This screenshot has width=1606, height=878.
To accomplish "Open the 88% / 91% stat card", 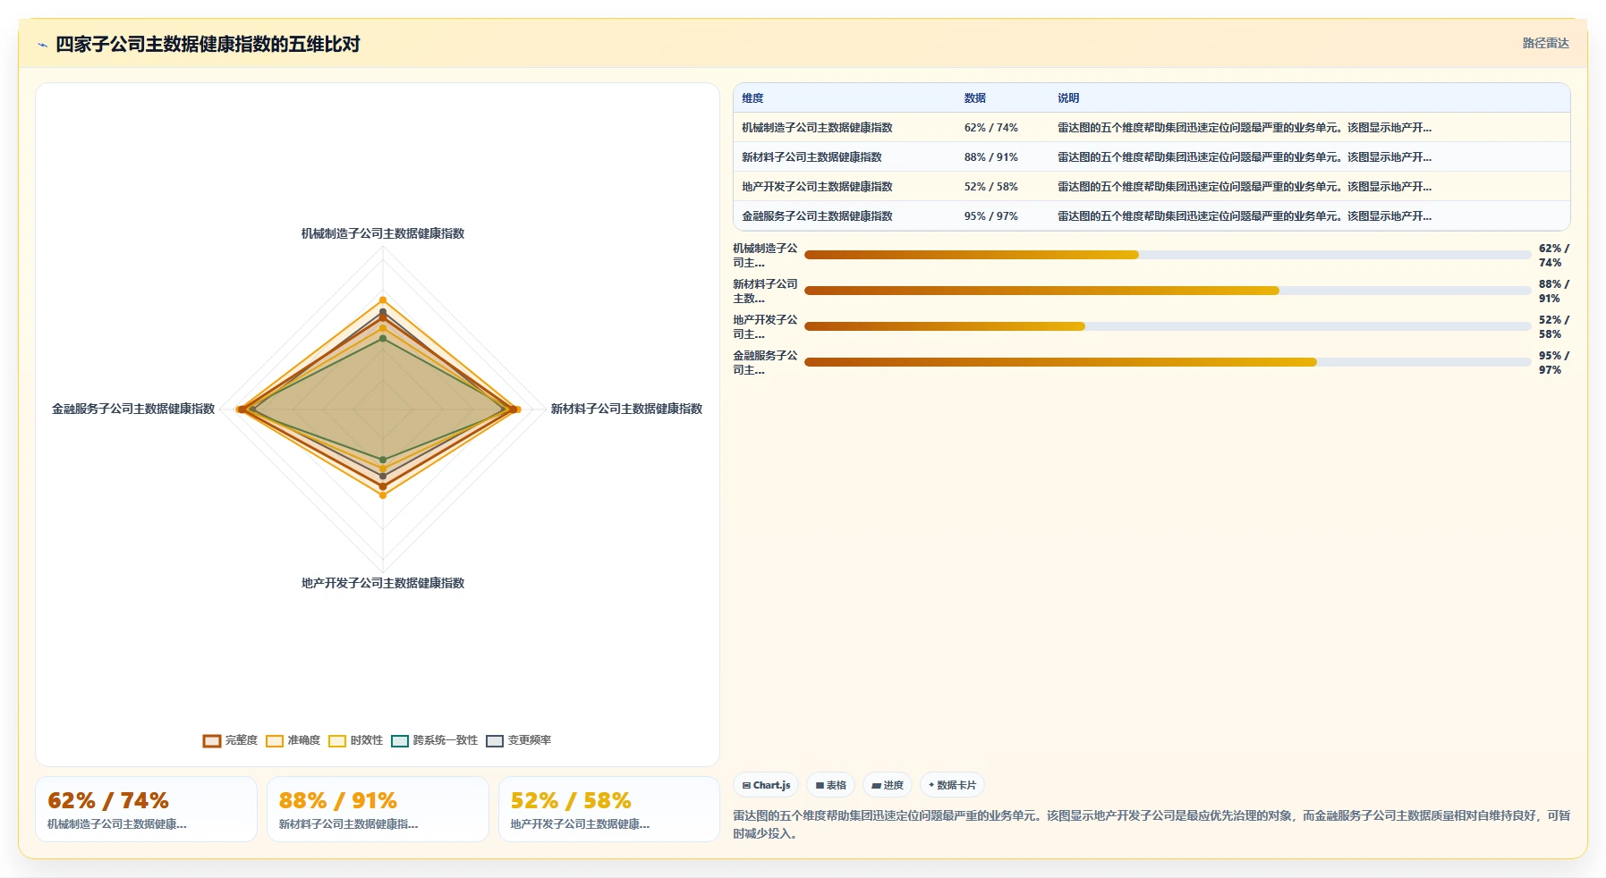I will (x=378, y=809).
